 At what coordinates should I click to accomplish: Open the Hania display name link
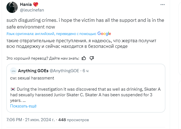click(x=26, y=5)
